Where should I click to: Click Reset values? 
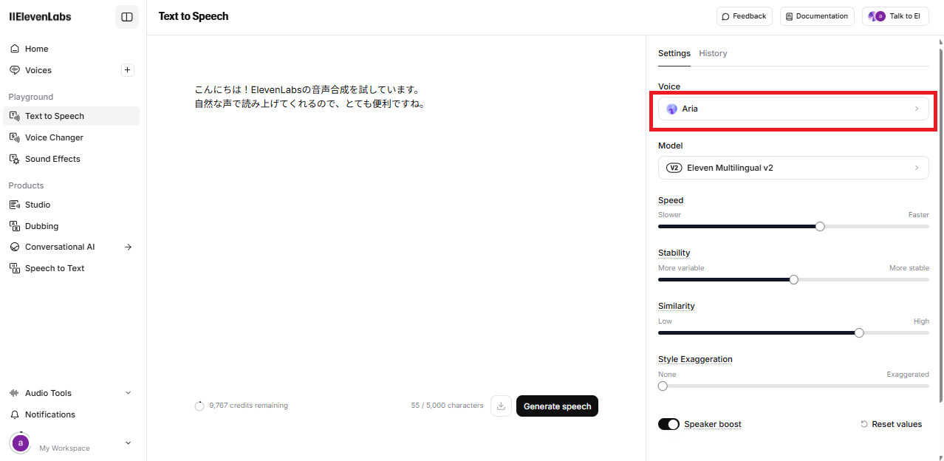pyautogui.click(x=892, y=424)
